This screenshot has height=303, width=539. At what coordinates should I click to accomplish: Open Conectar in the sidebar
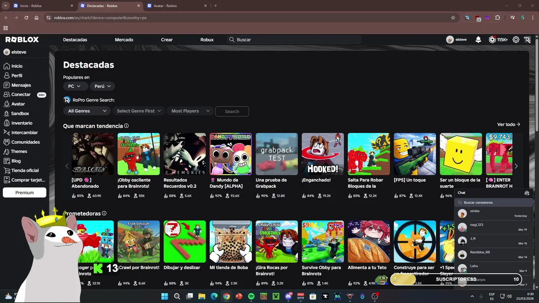(x=21, y=95)
